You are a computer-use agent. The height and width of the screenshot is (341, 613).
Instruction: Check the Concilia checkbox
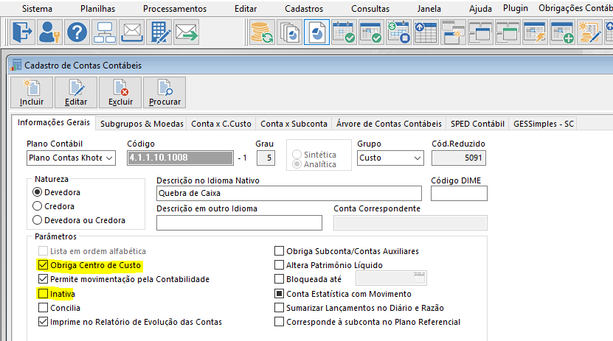point(43,308)
